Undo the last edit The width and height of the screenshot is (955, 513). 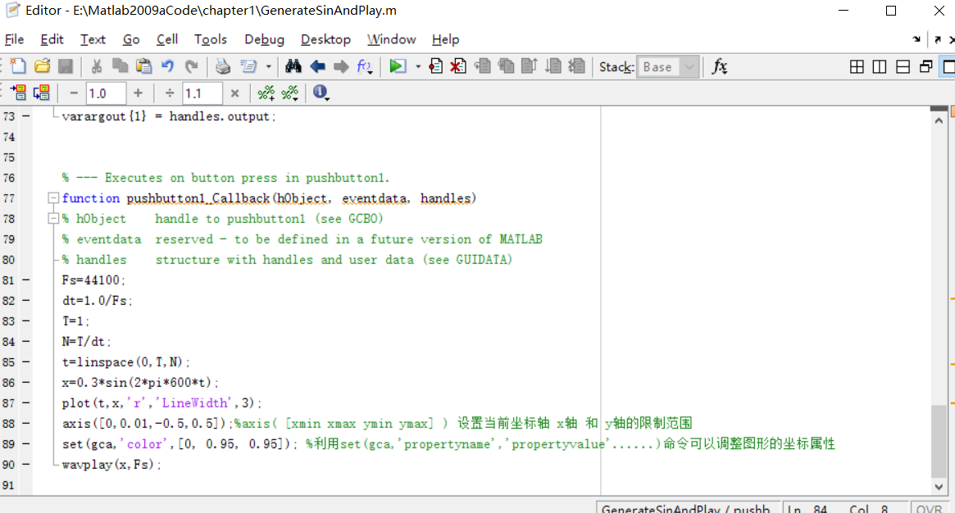pyautogui.click(x=168, y=66)
